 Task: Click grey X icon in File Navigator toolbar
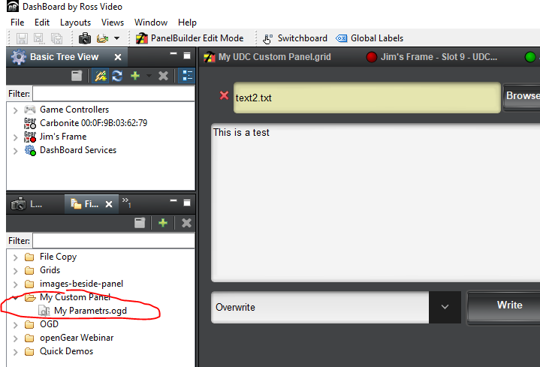coord(186,223)
